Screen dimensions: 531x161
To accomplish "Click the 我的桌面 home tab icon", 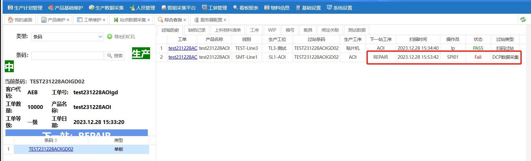I will (x=11, y=20).
